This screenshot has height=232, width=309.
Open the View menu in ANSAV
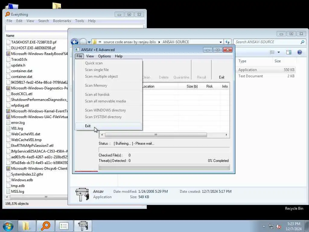tap(90, 56)
